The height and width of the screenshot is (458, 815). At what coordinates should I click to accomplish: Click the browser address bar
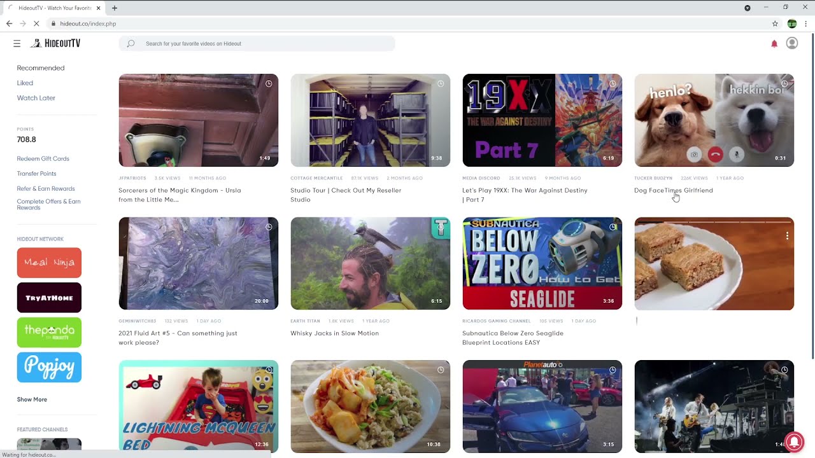pos(407,24)
